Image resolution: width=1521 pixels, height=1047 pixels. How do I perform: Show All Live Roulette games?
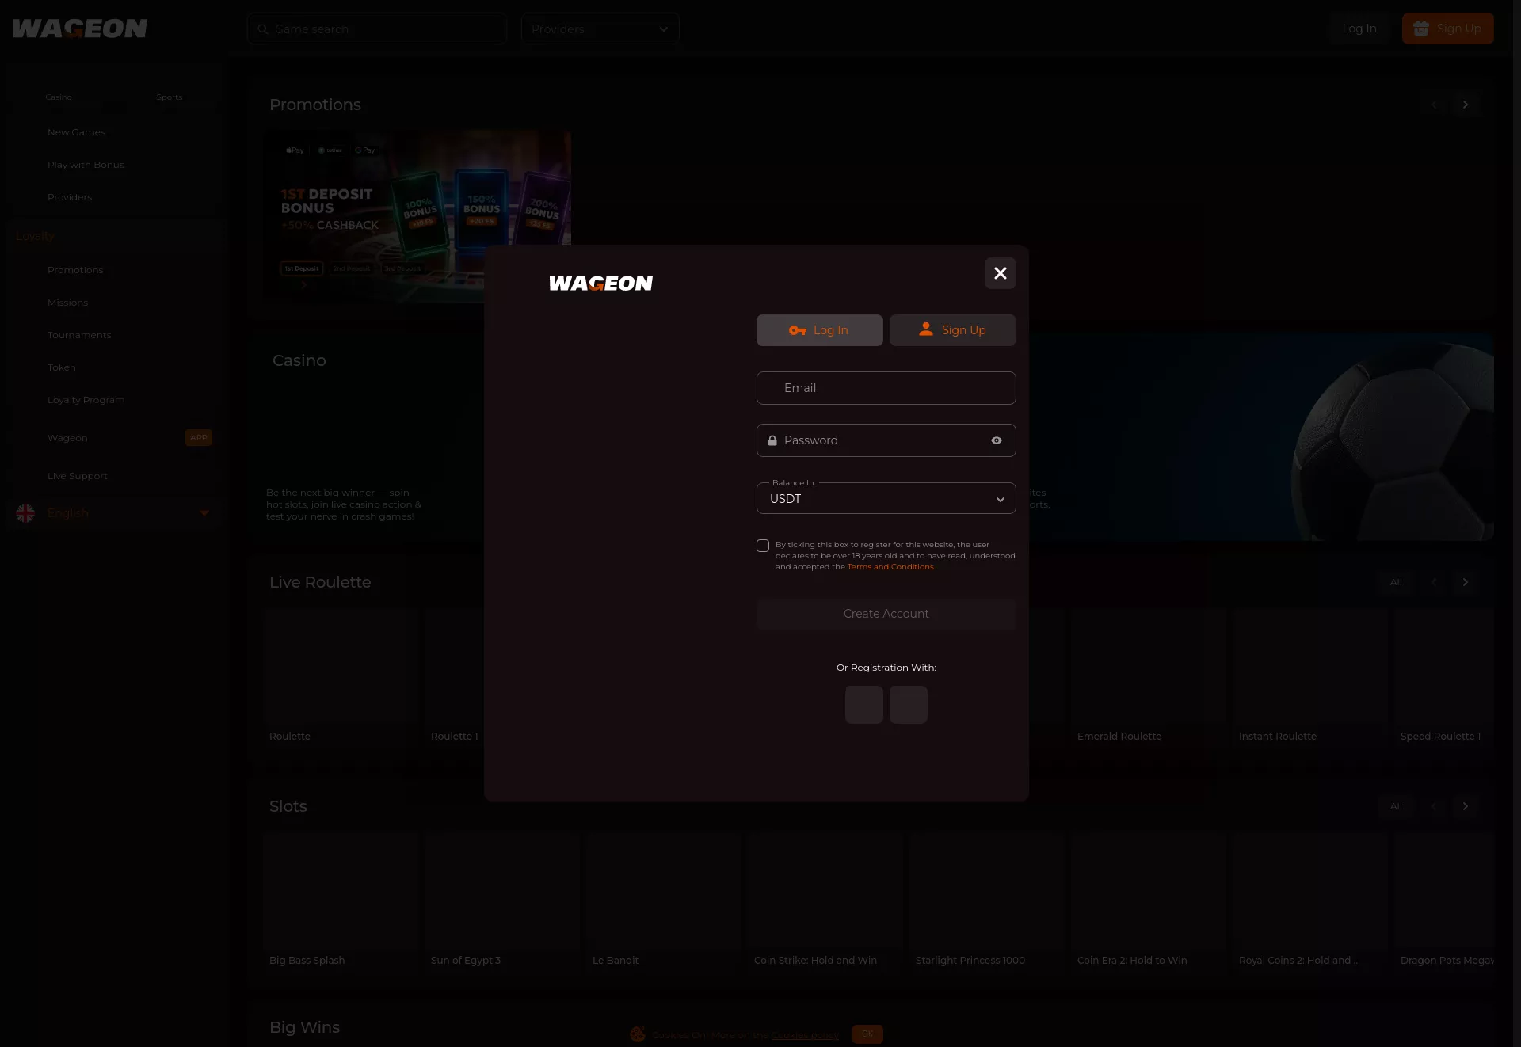1396,582
